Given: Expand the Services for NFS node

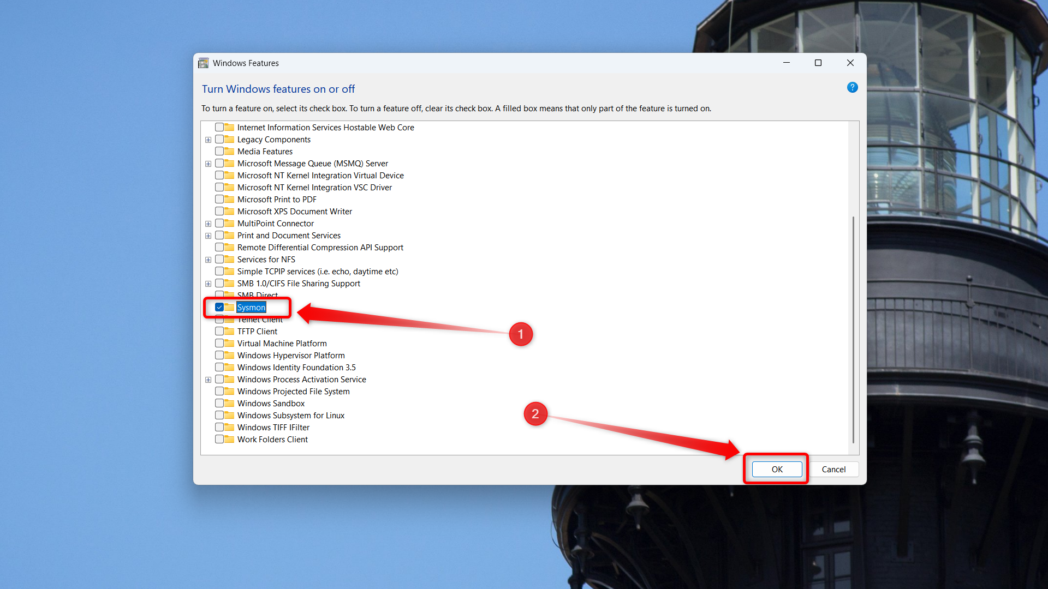Looking at the screenshot, I should (208, 260).
